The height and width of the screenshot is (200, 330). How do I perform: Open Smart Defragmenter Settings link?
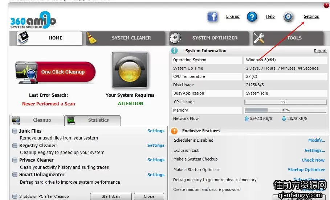[x=156, y=175]
